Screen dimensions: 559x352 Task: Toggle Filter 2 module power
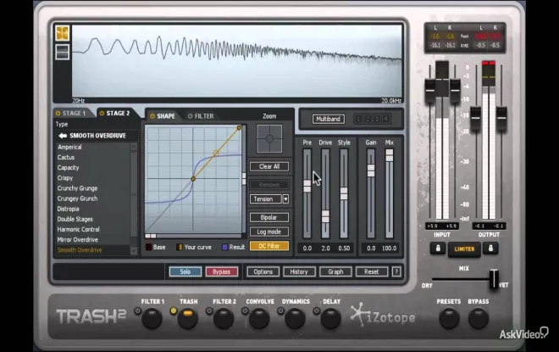click(209, 311)
